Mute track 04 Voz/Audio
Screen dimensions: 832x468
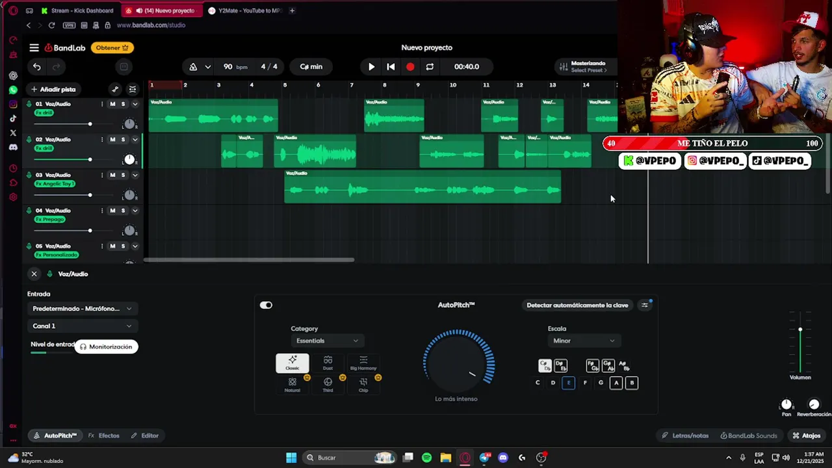point(112,211)
